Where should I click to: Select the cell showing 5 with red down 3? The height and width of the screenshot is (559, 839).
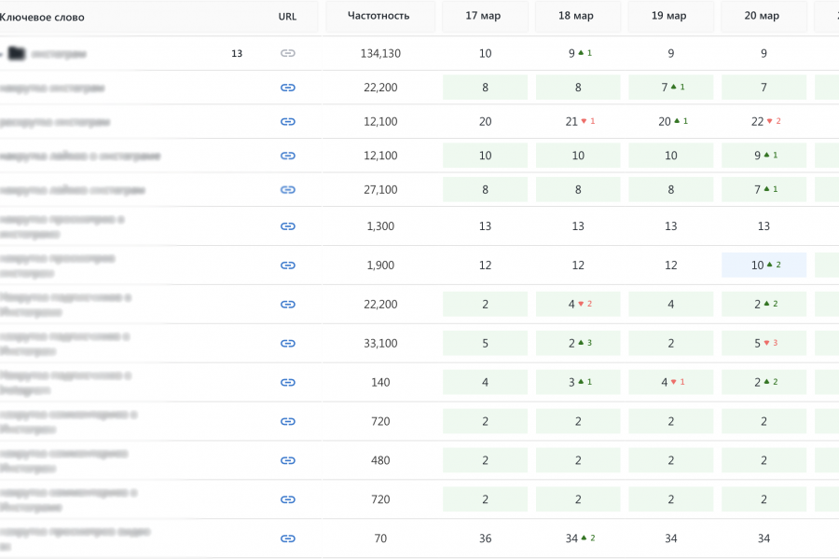click(763, 343)
